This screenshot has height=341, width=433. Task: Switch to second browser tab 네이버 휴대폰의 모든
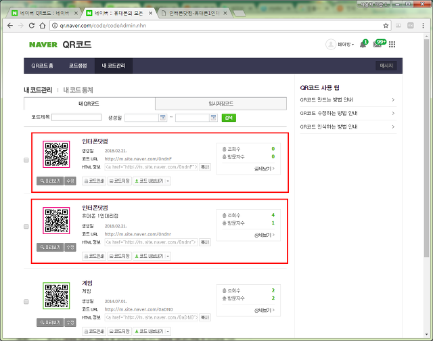coord(119,13)
